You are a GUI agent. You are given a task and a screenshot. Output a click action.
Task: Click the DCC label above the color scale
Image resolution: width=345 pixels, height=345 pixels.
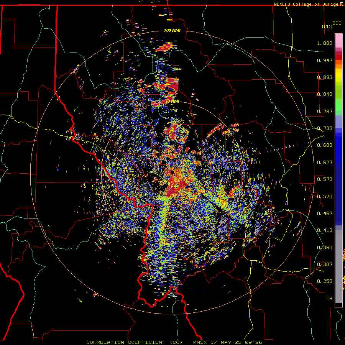[337, 23]
